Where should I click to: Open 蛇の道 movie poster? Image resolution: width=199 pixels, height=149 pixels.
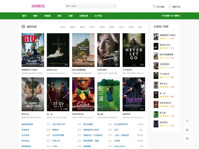click(109, 94)
